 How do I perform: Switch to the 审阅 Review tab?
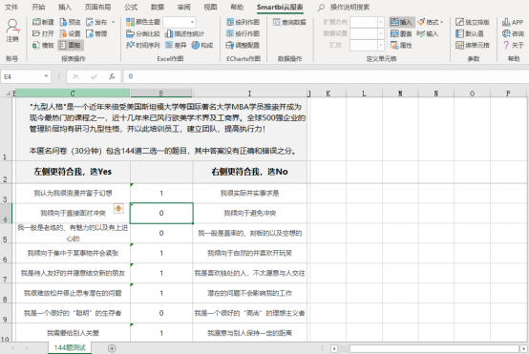pyautogui.click(x=184, y=7)
